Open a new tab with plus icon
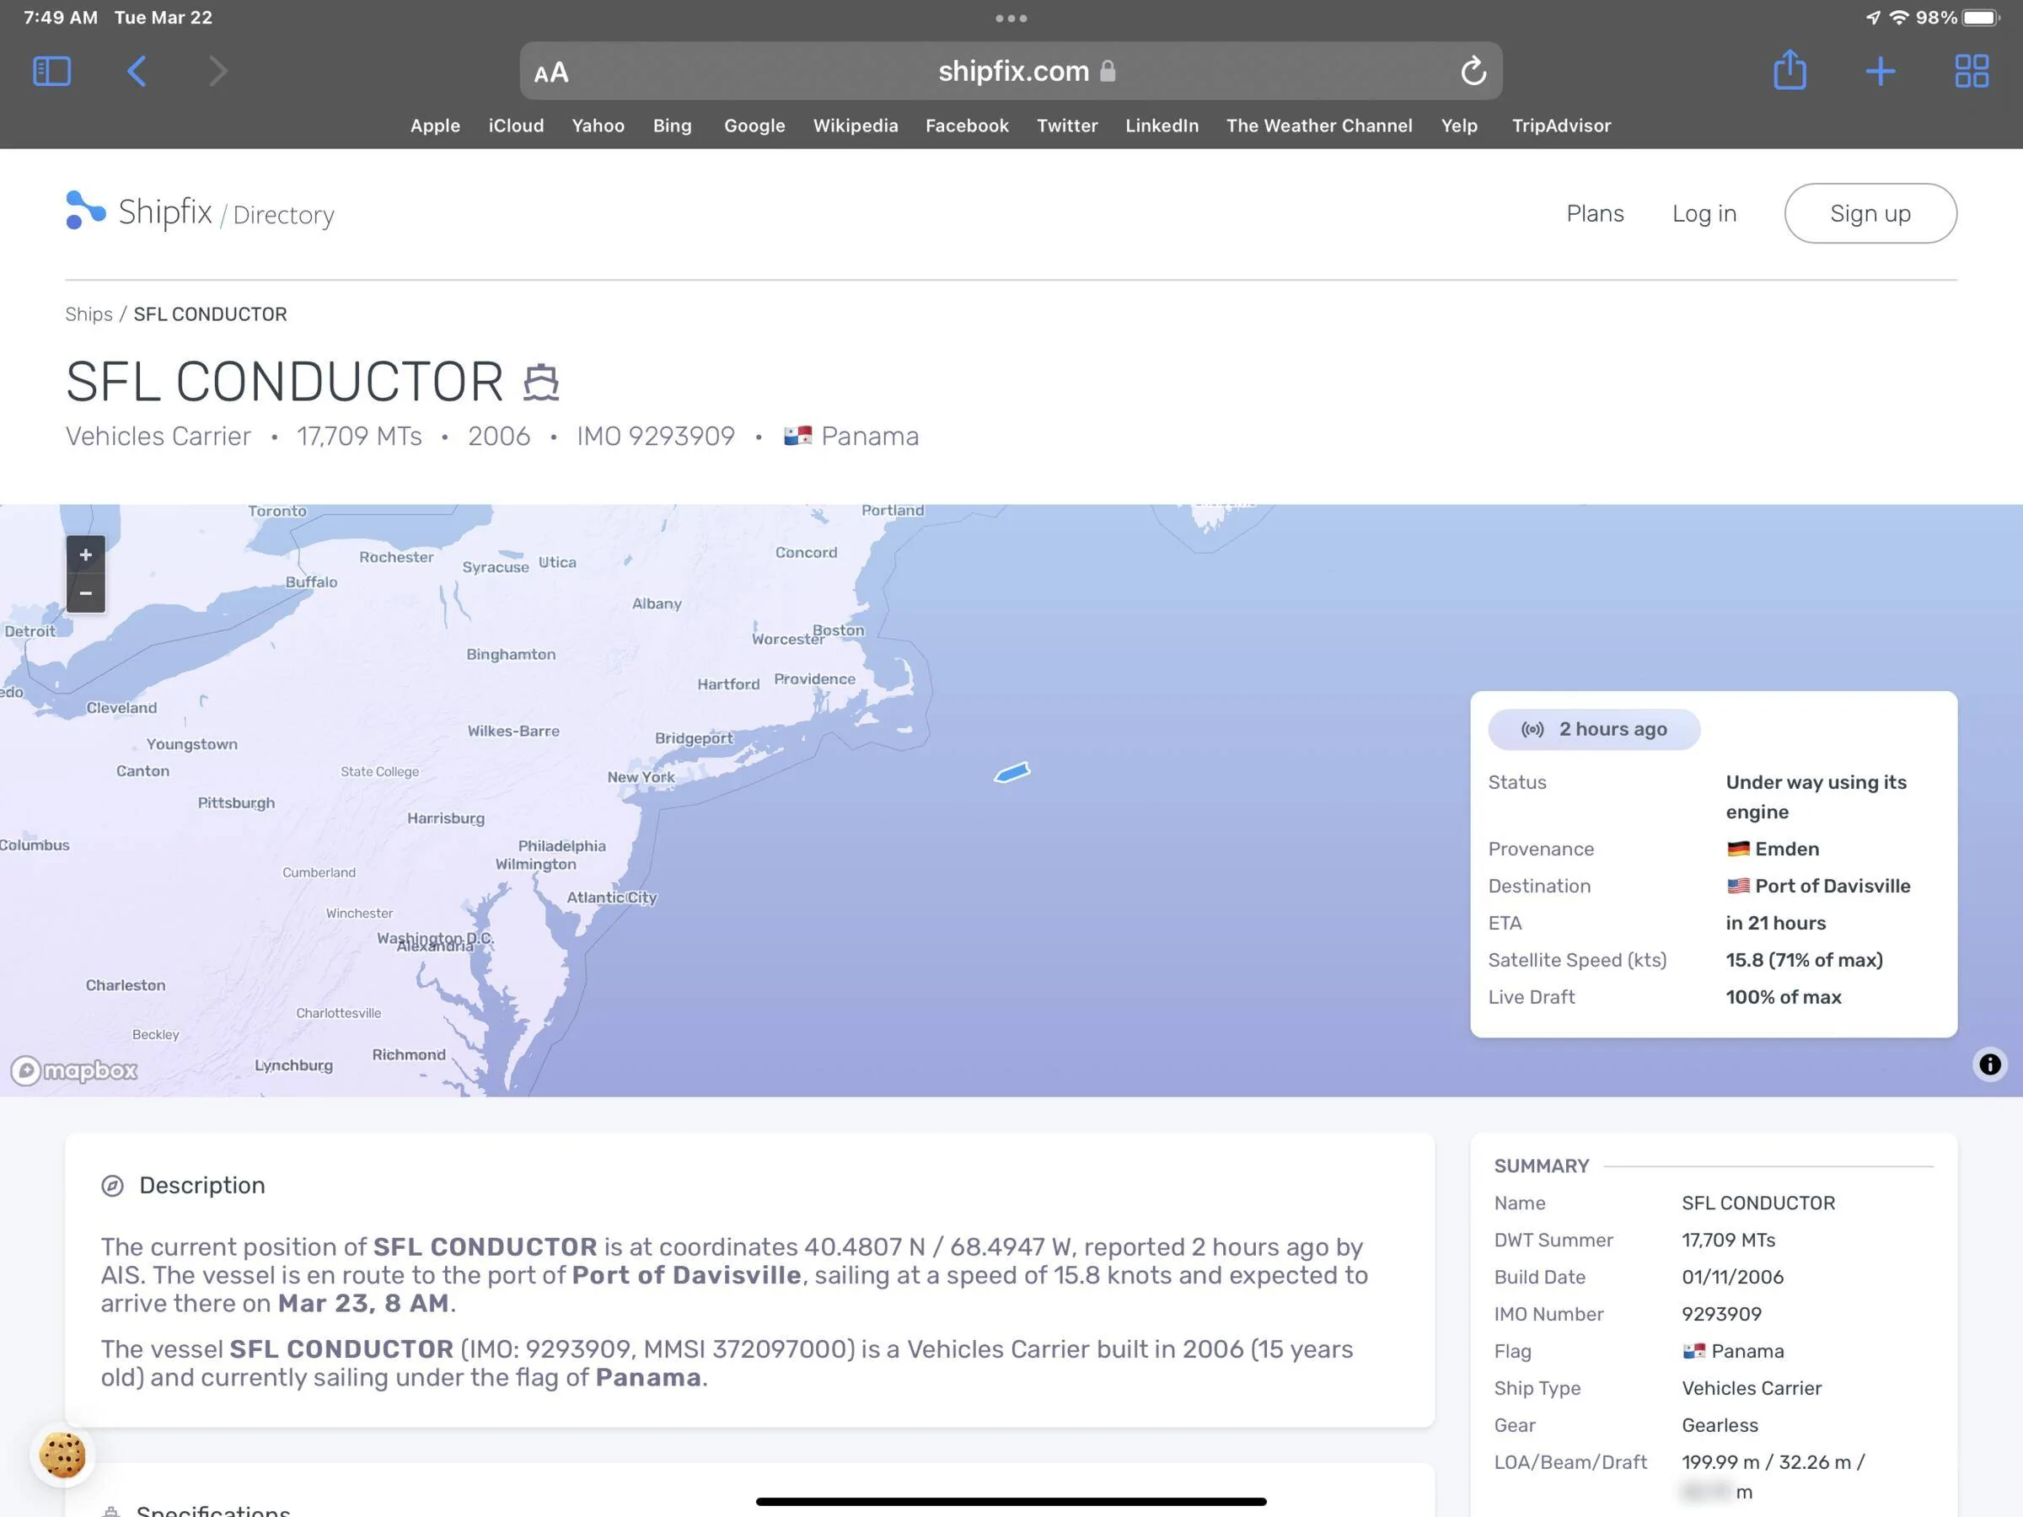This screenshot has height=1517, width=2023. (x=1881, y=72)
